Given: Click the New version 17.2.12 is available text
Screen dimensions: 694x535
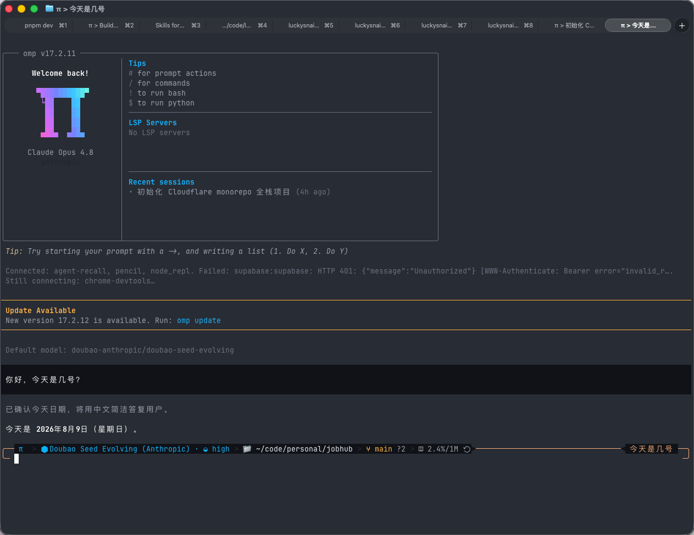Looking at the screenshot, I should 78,321.
